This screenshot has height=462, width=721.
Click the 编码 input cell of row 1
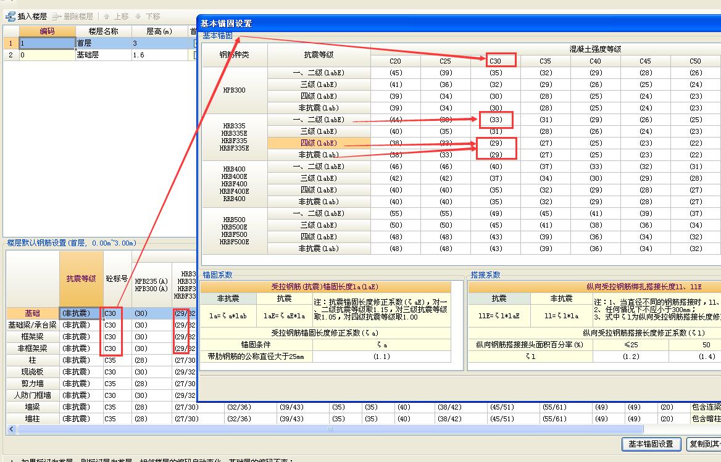(x=47, y=43)
